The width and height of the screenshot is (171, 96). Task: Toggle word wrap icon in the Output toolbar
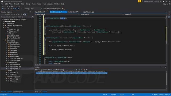coord(87,70)
